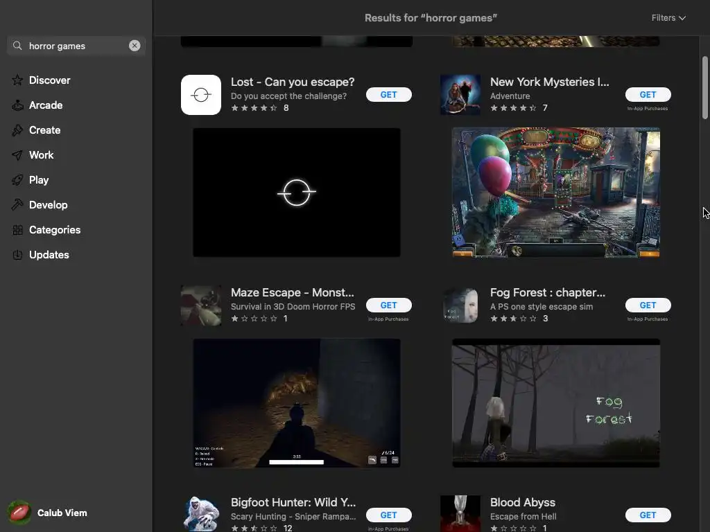Click the subtitle "Do you accept the challenge?"
Screen dimensions: 710x532
[289, 96]
